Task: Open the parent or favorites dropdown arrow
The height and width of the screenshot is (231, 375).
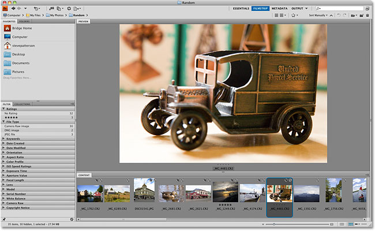Action: click(x=25, y=9)
